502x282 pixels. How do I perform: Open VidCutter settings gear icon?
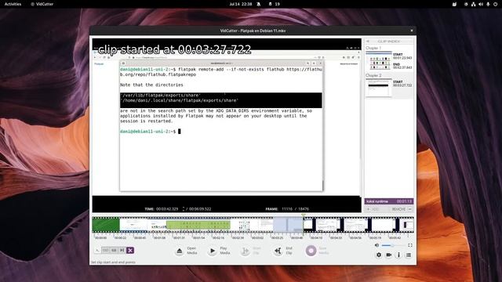tap(379, 255)
